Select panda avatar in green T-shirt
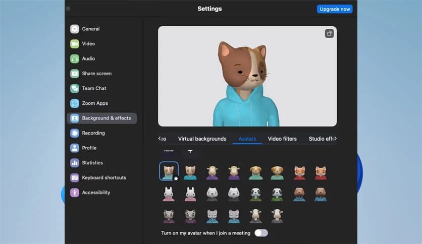This screenshot has height=244, width=422. 277,194
